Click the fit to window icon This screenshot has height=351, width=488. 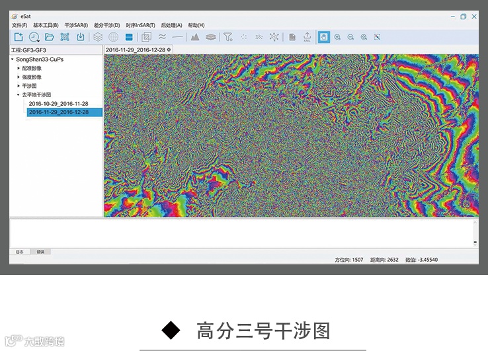click(x=377, y=37)
